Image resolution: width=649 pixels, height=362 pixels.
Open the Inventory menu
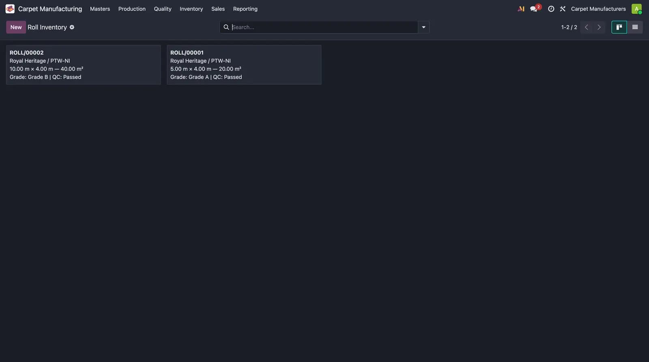point(191,9)
